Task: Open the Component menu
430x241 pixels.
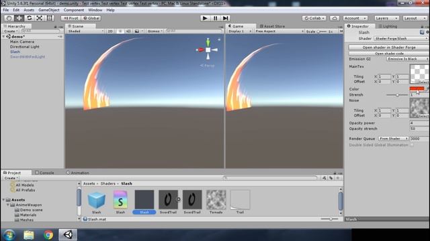Action: [74, 10]
